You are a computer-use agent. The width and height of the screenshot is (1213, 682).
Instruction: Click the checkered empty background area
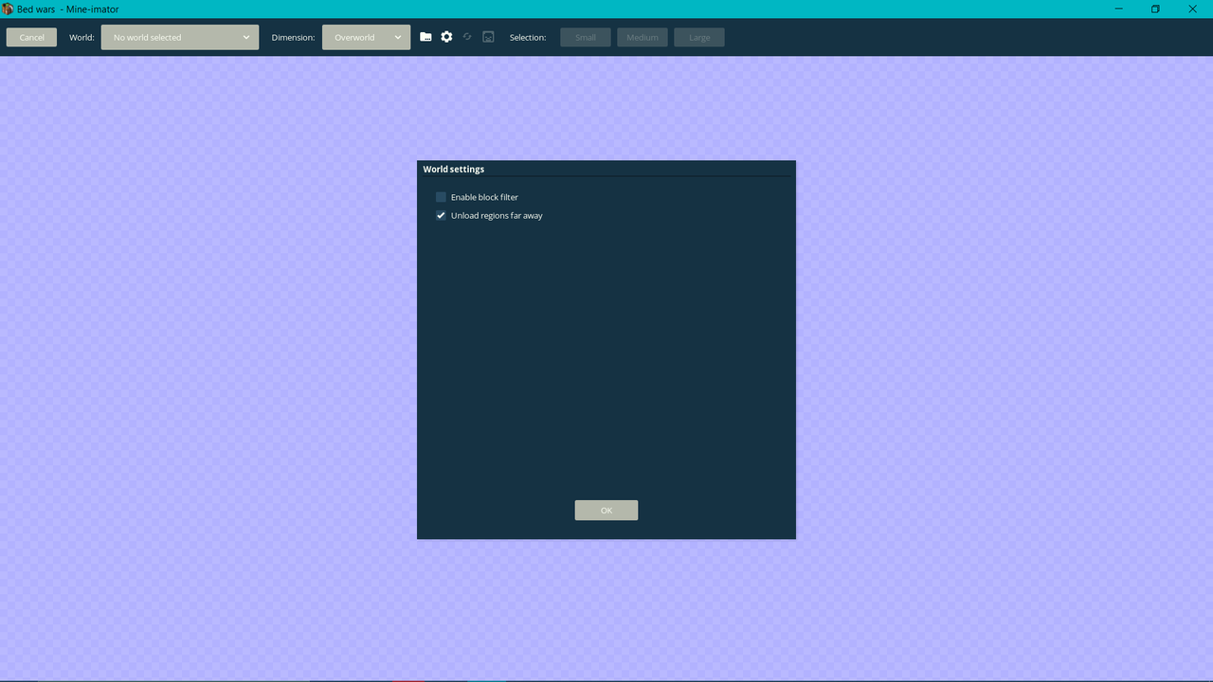[x=190, y=379]
